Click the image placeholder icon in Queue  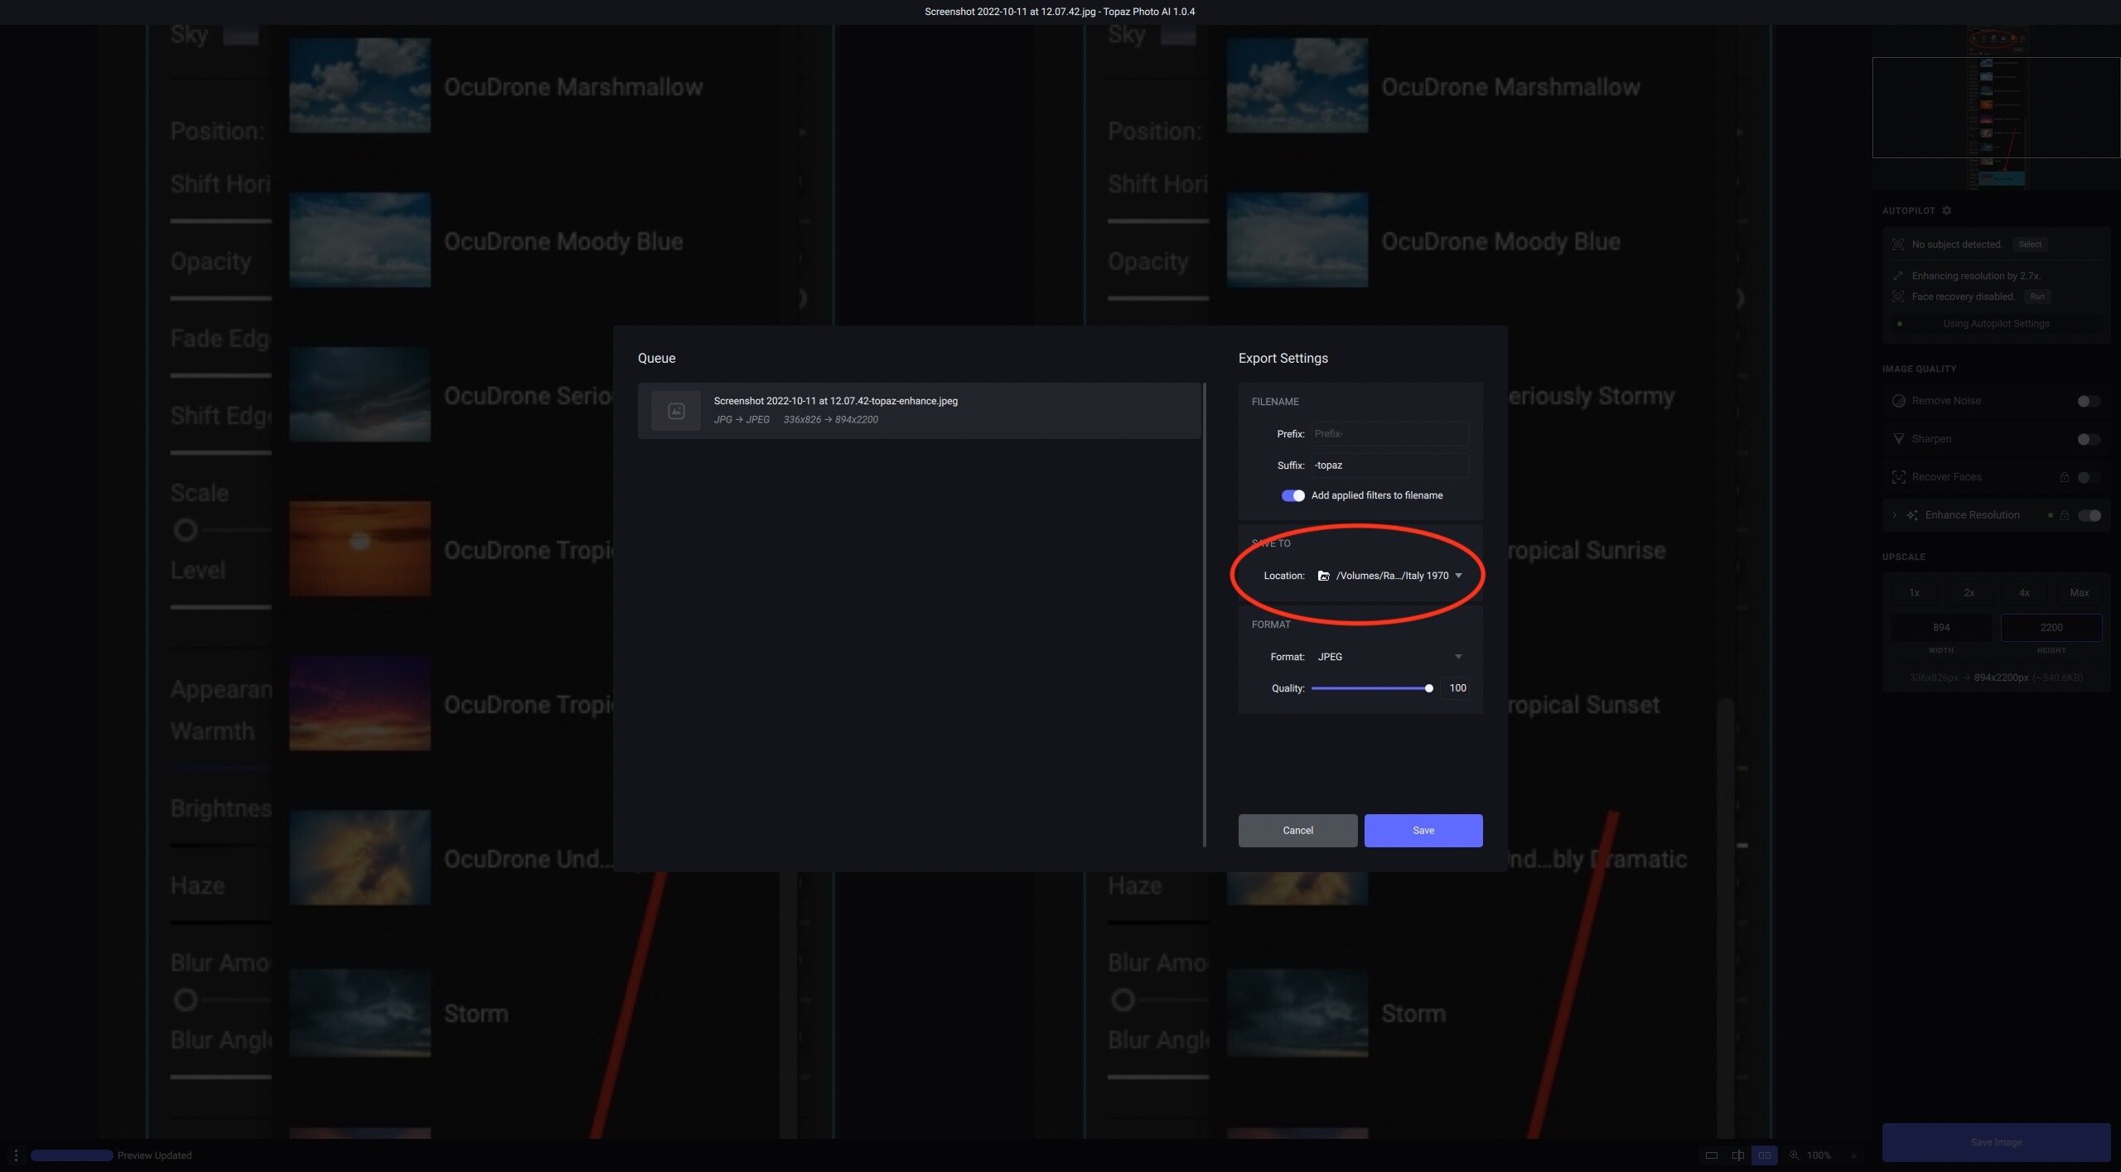[676, 411]
